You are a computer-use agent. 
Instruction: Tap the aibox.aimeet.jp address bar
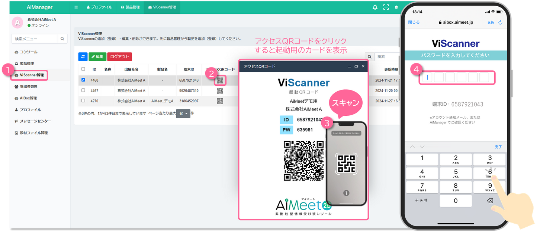click(456, 22)
